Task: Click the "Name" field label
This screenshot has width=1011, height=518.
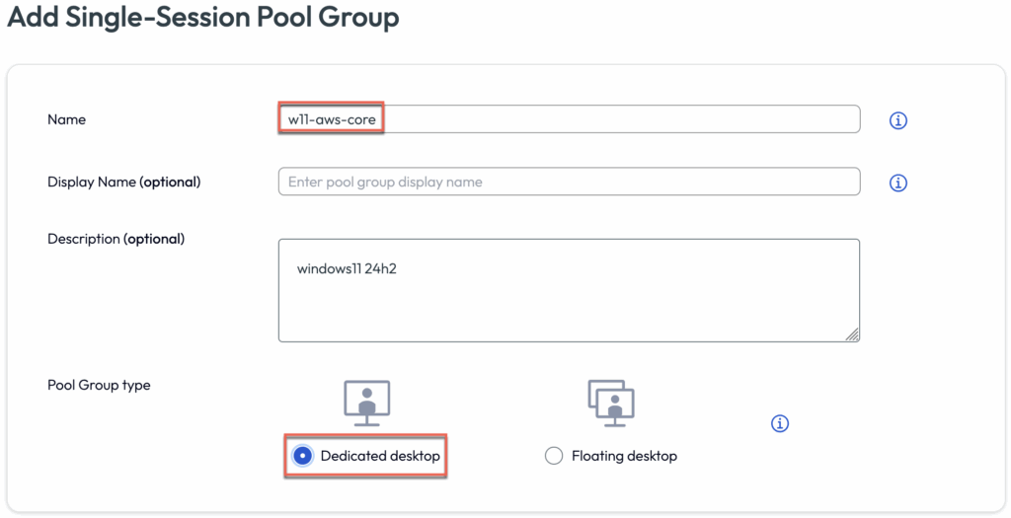Action: 66,119
